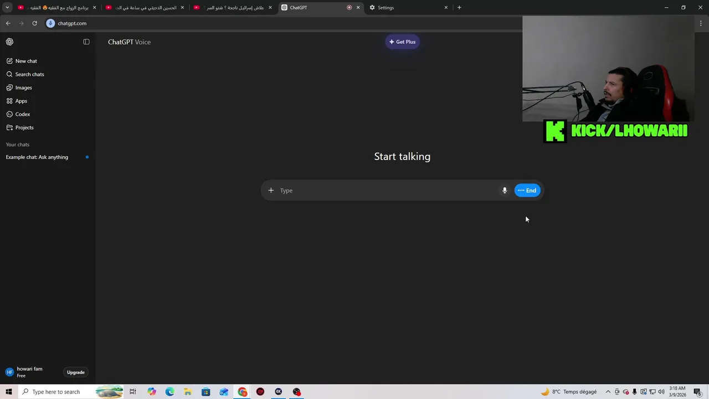This screenshot has width=709, height=399.
Task: Open the chat 'Example chat: Ask anything'
Action: click(x=47, y=157)
